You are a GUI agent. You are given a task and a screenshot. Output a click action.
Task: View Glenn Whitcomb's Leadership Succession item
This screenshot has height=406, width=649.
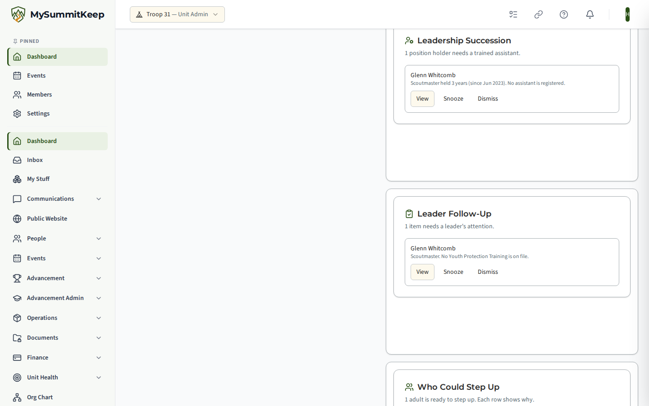click(422, 99)
